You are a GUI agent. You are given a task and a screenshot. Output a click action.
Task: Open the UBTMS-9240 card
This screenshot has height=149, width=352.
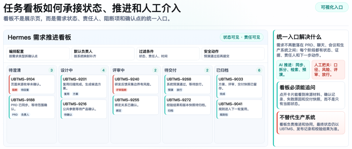tap(136, 85)
